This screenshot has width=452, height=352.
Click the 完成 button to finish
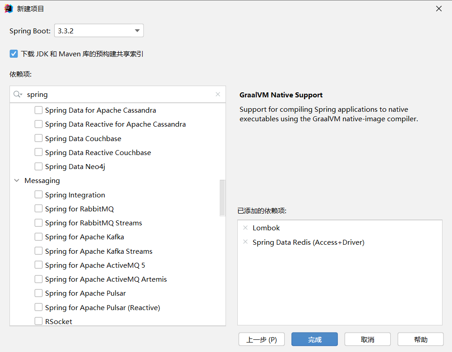pyautogui.click(x=314, y=339)
